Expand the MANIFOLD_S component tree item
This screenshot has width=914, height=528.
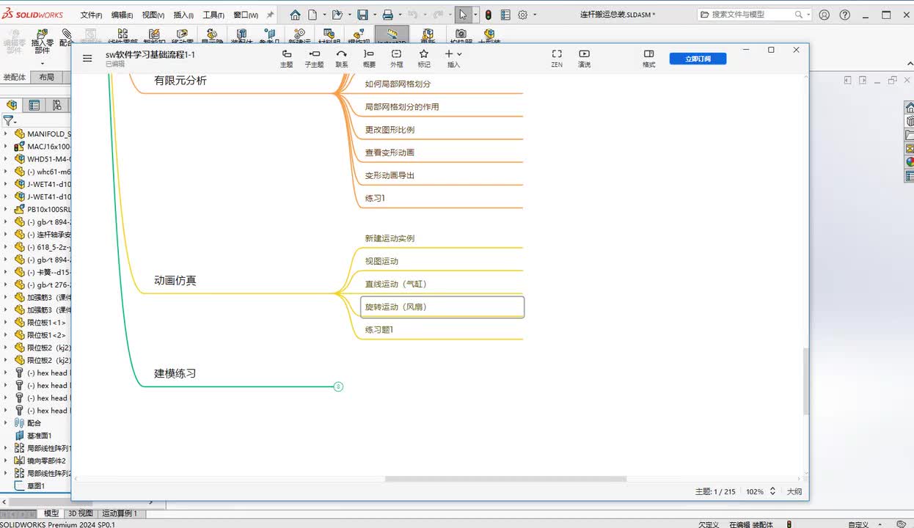tap(6, 134)
